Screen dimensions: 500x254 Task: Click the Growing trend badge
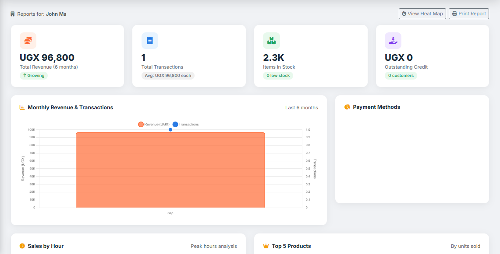(x=34, y=76)
